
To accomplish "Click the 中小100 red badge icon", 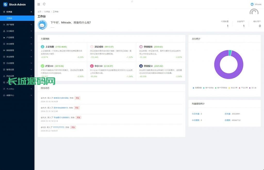I will pos(92,66).
